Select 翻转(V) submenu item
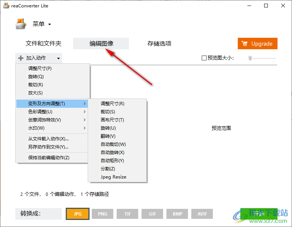 [x=117, y=136]
